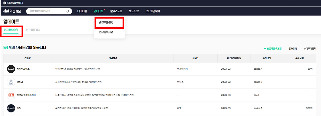Click seed stage in 오렌지풋볼네트워크 row
The width and height of the screenshot is (321, 116).
click(256, 95)
